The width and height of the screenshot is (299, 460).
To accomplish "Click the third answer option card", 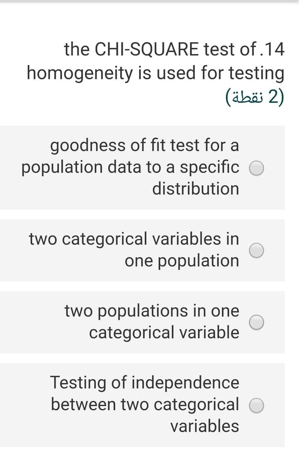I will coord(142,322).
